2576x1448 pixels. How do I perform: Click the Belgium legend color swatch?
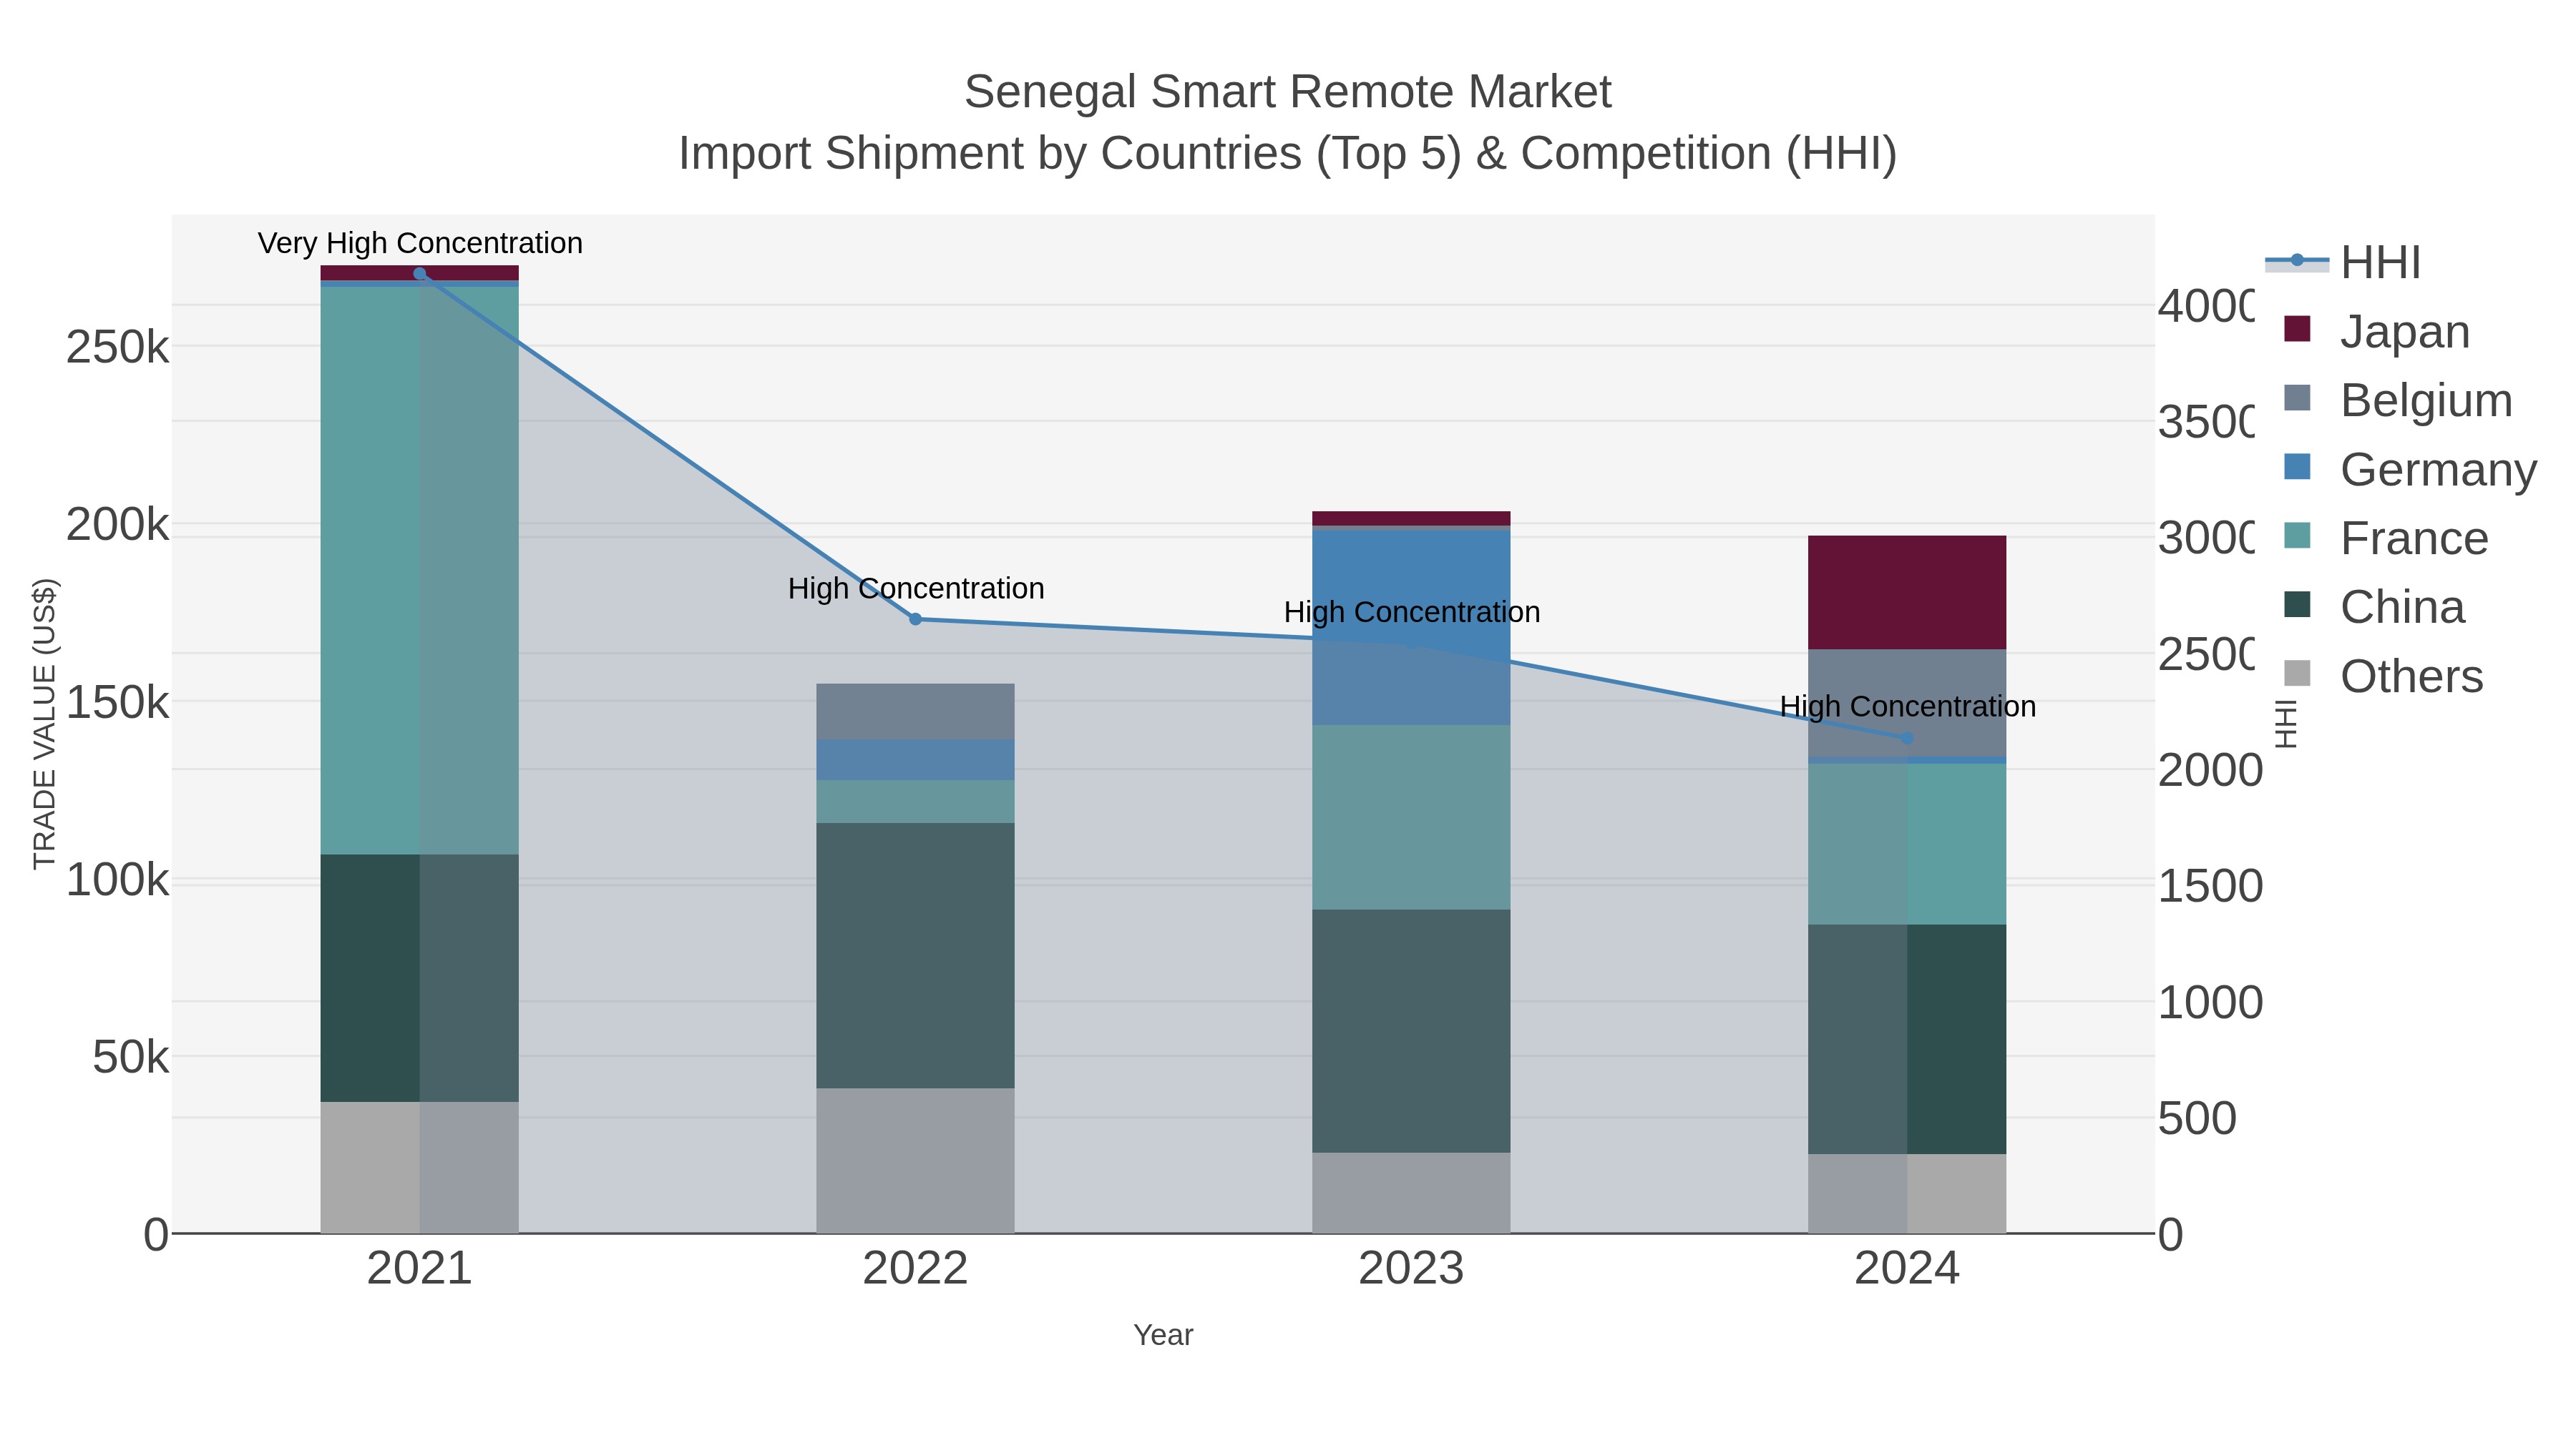(2298, 398)
